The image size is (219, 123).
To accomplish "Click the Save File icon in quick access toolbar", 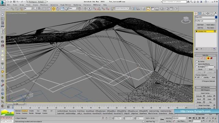I will (x=14, y=2).
